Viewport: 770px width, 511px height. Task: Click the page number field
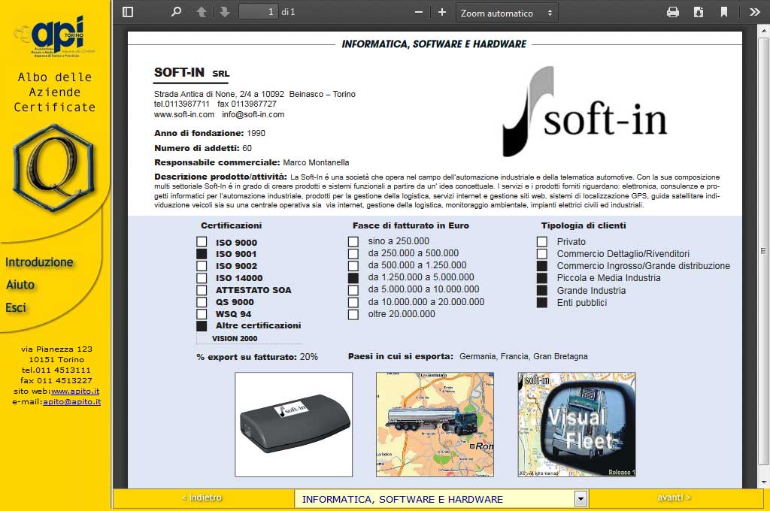point(259,12)
